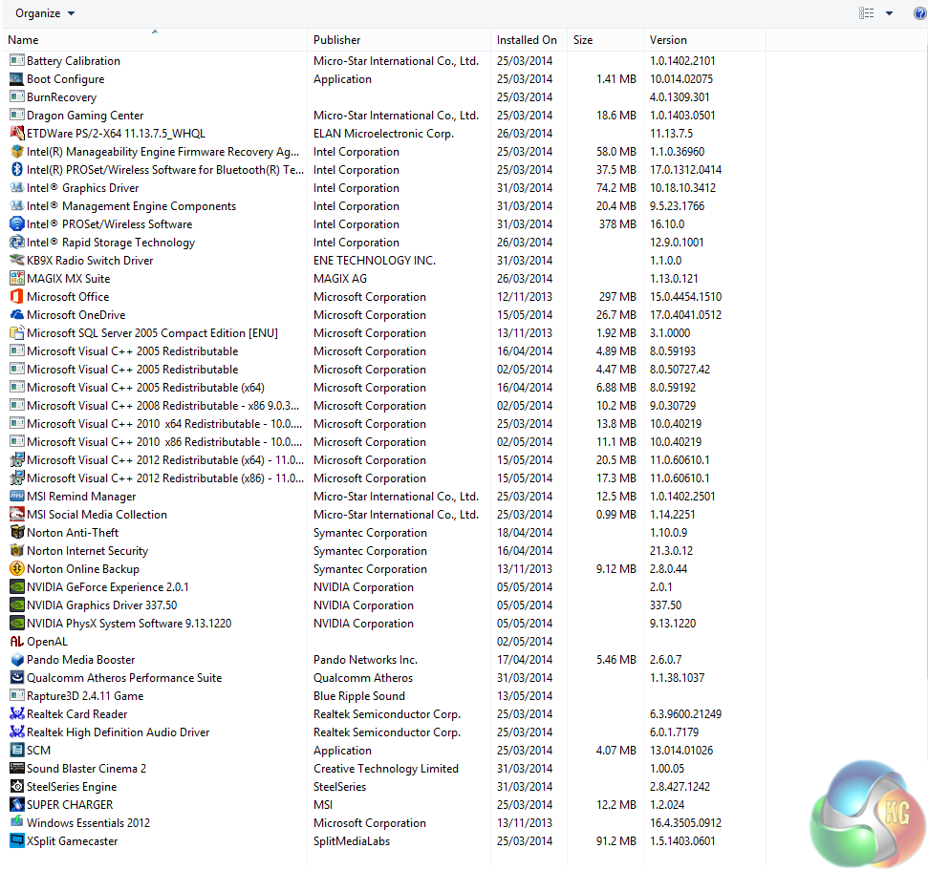
Task: Select NVIDIA Graphics Driver 337.50 name
Action: coord(102,605)
